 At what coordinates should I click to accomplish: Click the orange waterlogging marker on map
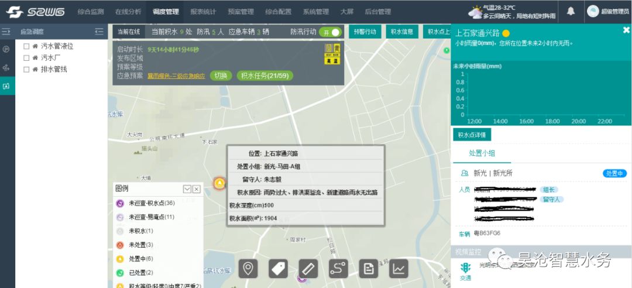point(219,184)
